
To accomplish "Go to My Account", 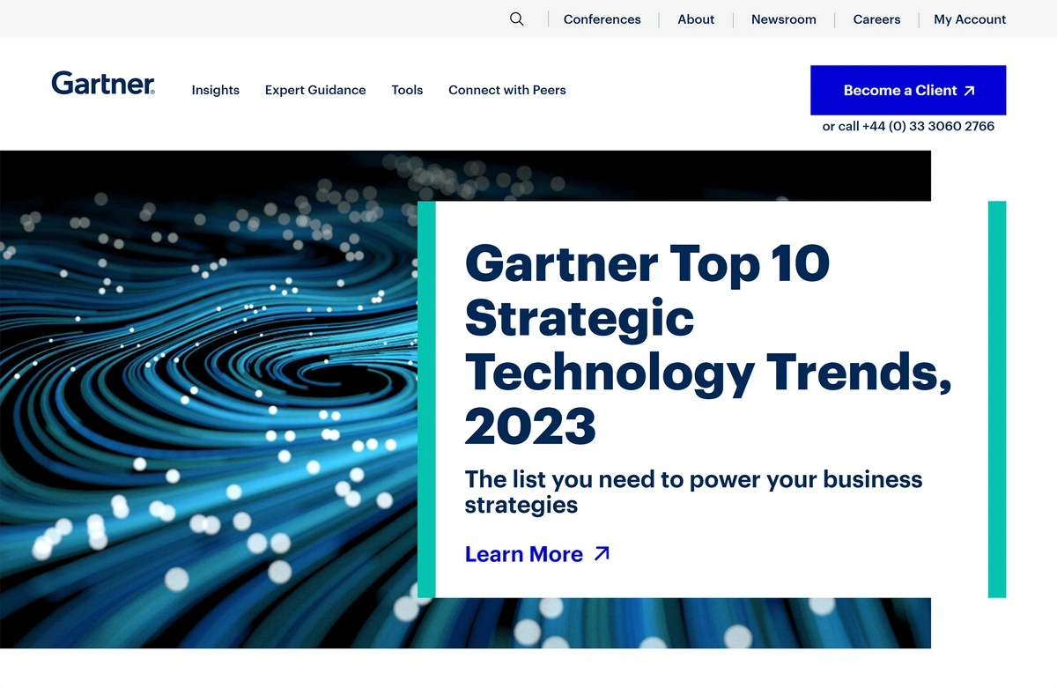I will click(x=970, y=19).
